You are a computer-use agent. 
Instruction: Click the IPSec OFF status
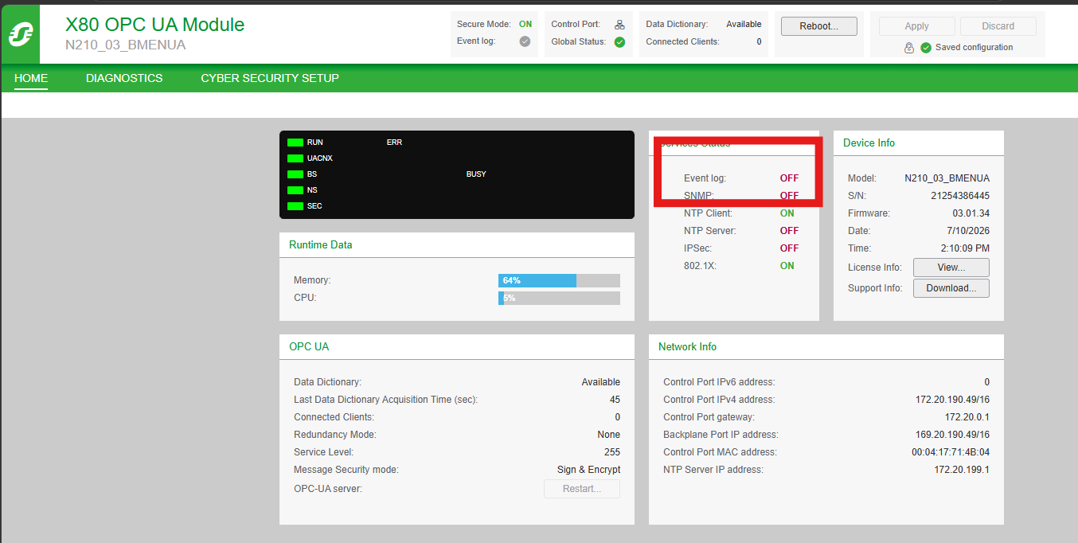pyautogui.click(x=789, y=248)
